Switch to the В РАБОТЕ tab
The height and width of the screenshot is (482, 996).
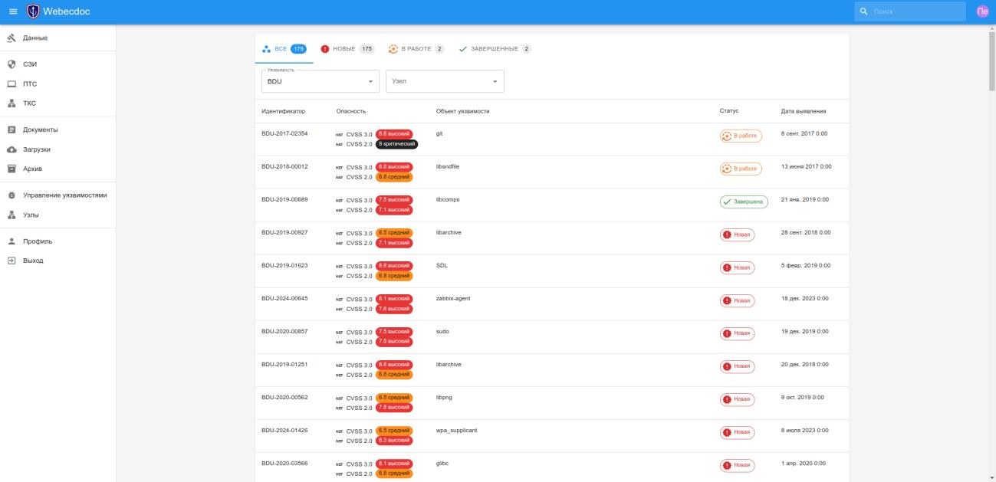(x=416, y=49)
